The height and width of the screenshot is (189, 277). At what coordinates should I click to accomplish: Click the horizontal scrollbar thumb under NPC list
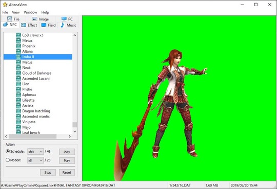[x=32, y=136]
